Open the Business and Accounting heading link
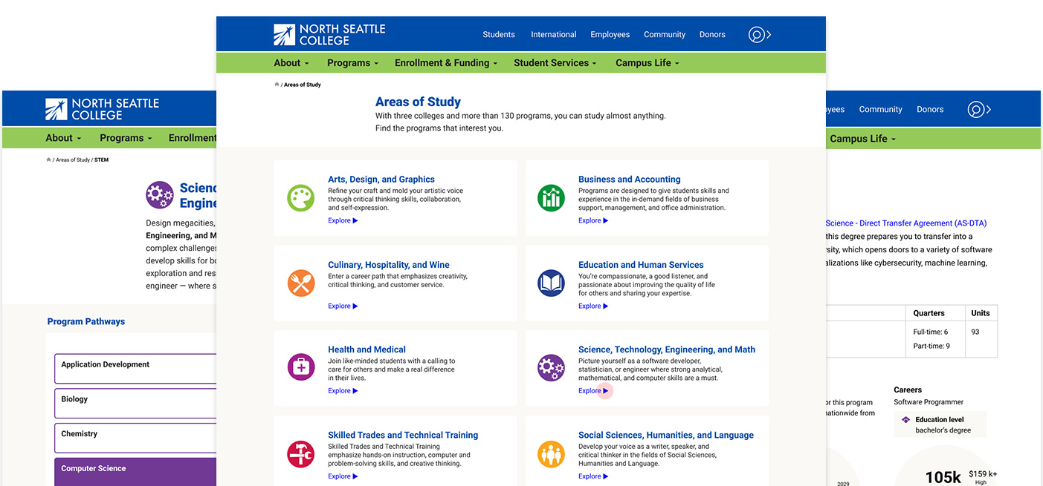The width and height of the screenshot is (1043, 486). pos(630,180)
